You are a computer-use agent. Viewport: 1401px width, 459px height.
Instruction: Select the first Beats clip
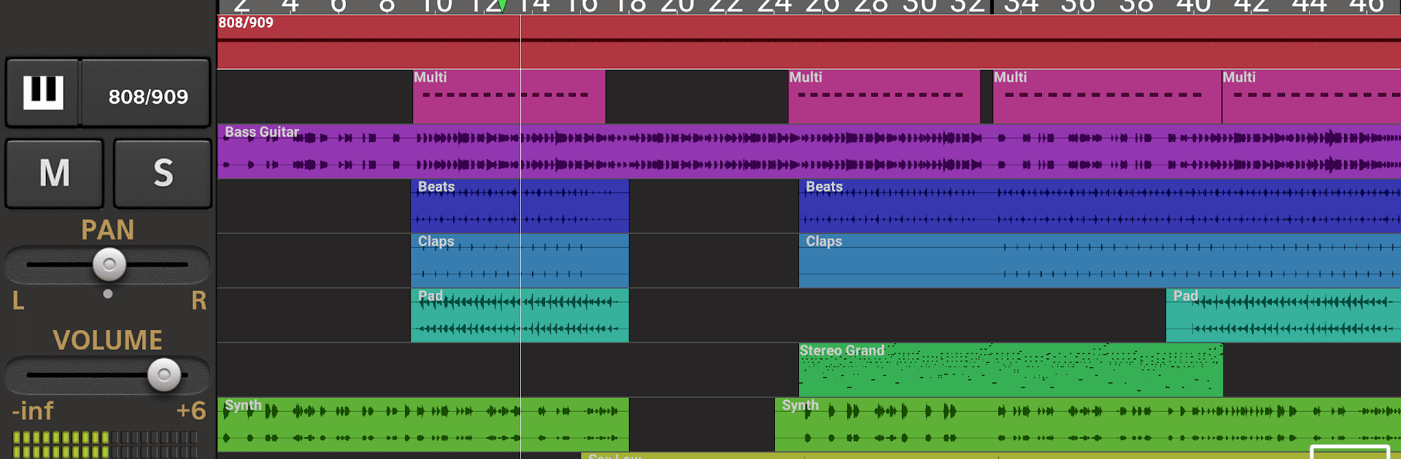click(520, 206)
